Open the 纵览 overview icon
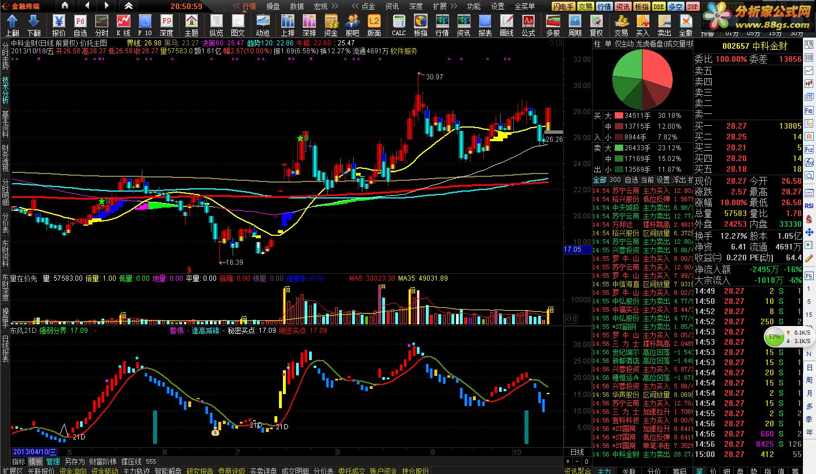The height and width of the screenshot is (474, 816). pyautogui.click(x=216, y=22)
